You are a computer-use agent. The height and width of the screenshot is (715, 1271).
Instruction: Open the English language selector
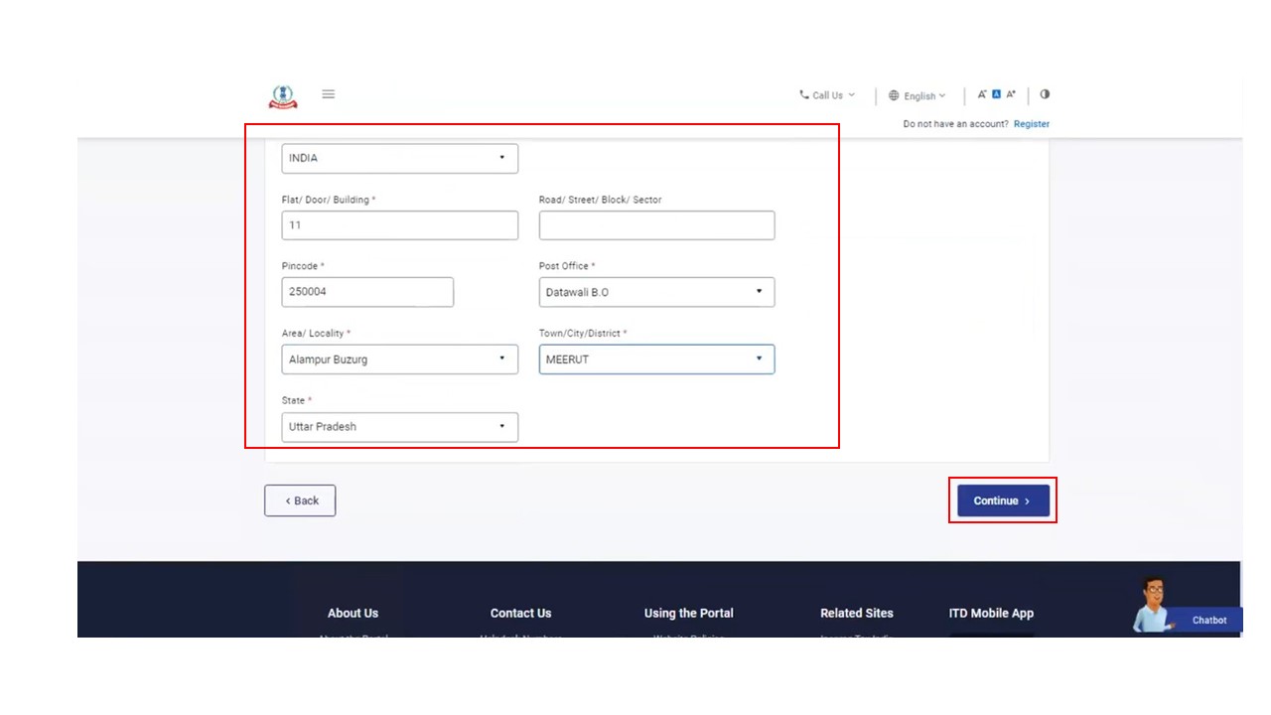[918, 96]
